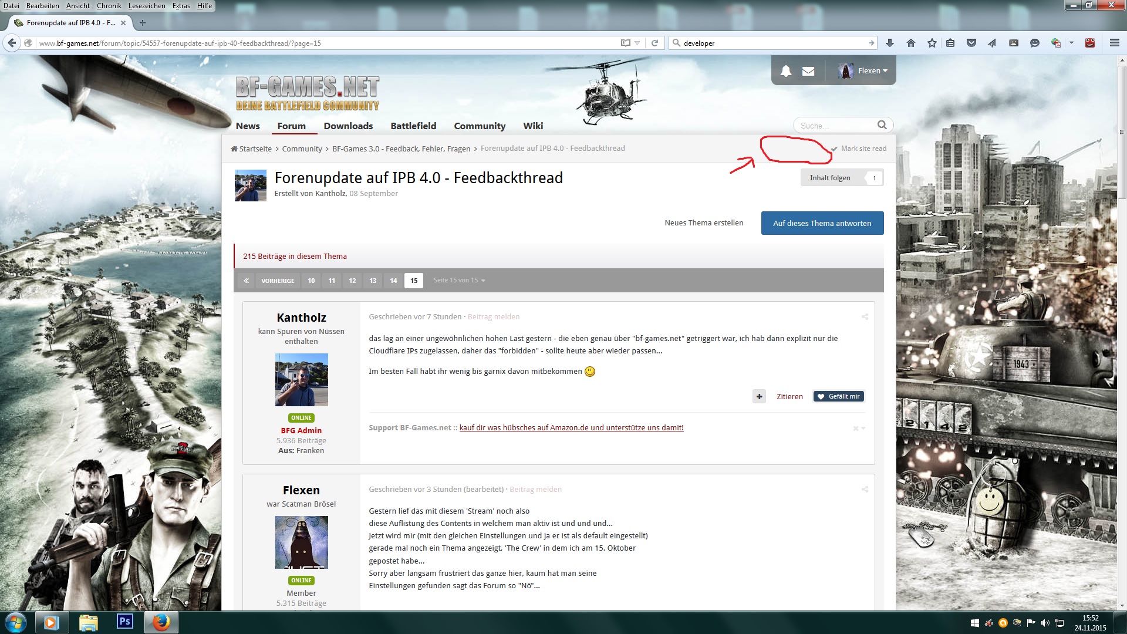1127x634 pixels.
Task: Click the BF-GAMES.NET site logo
Action: (307, 93)
